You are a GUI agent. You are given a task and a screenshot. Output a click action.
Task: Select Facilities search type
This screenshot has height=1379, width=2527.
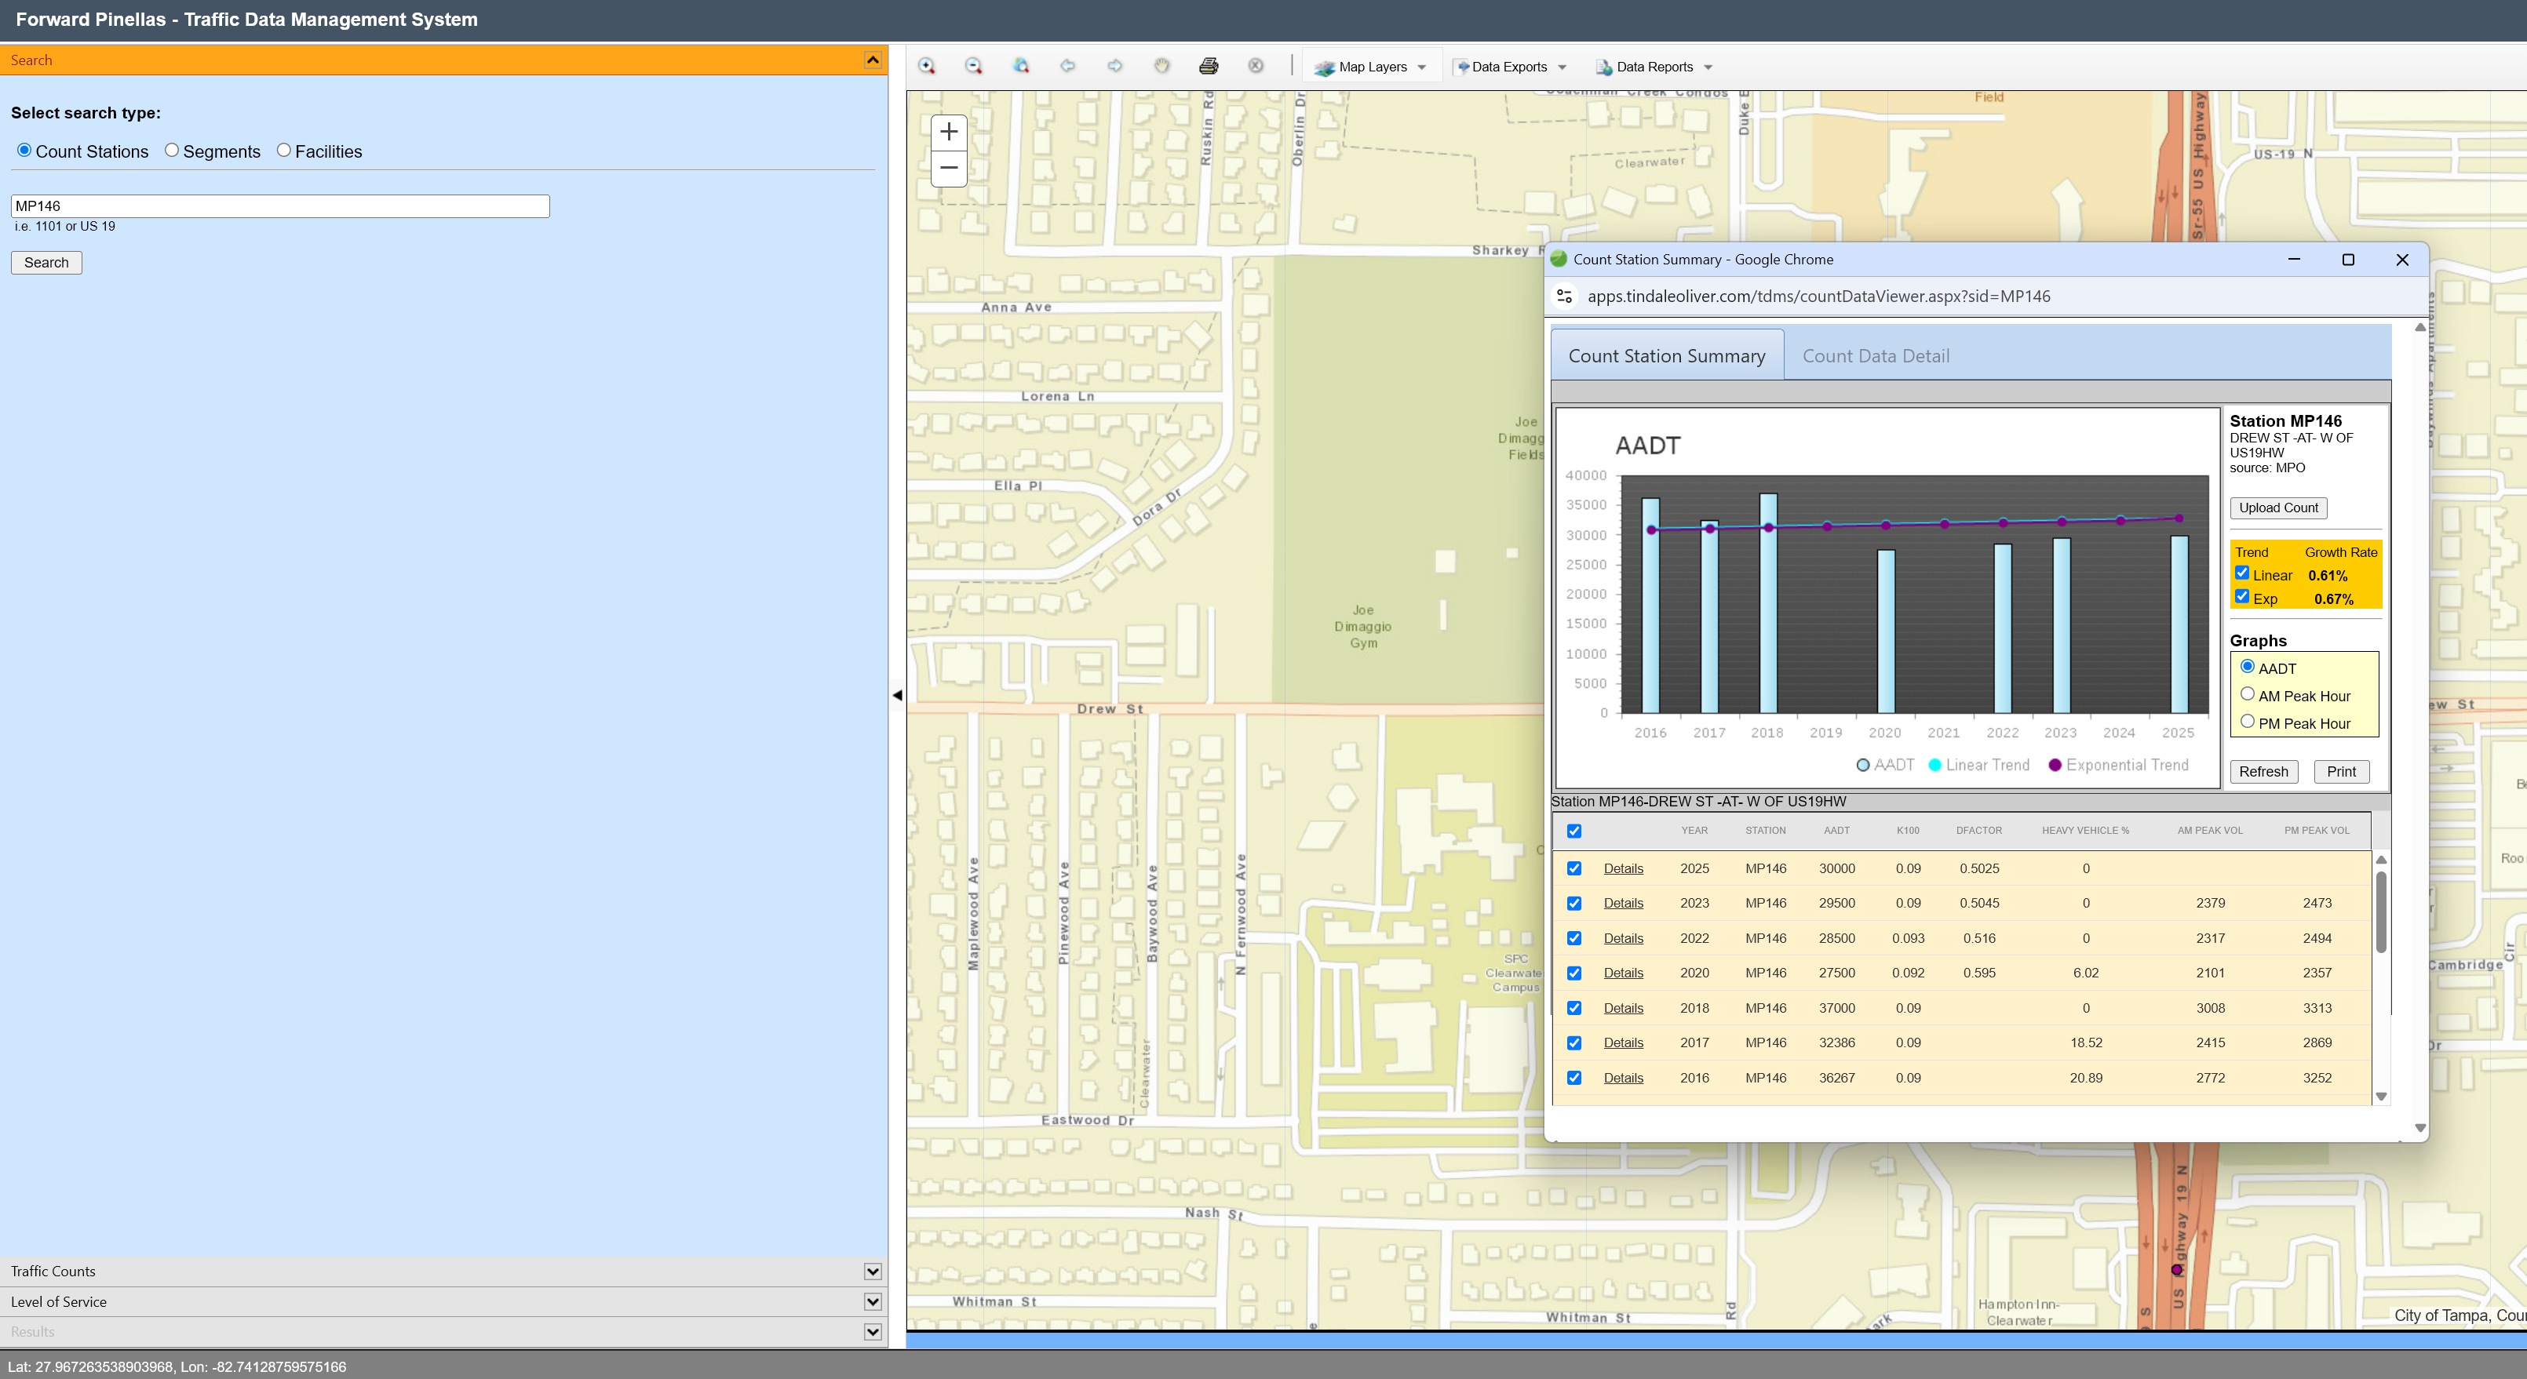283,150
